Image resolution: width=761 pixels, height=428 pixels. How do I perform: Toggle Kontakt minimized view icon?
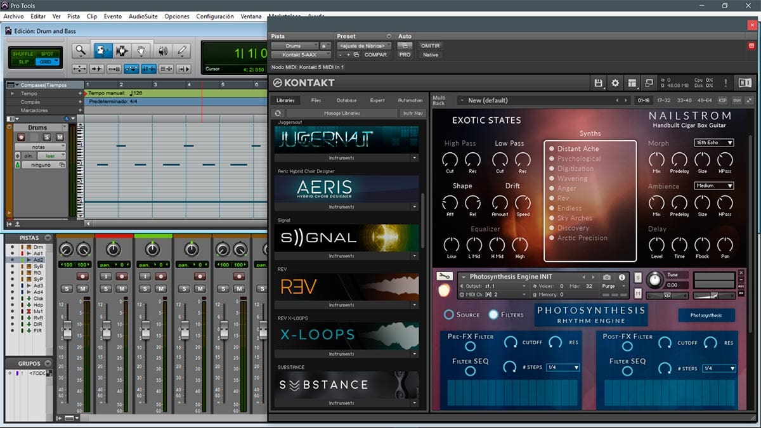(649, 83)
